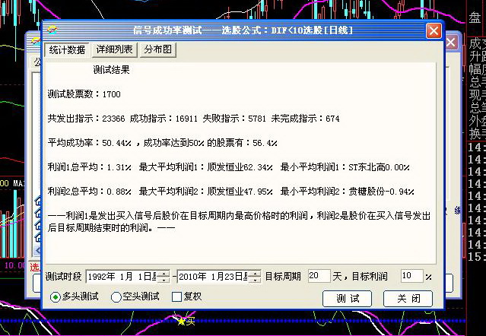
Task: Click the 关闭 button
Action: point(408,299)
